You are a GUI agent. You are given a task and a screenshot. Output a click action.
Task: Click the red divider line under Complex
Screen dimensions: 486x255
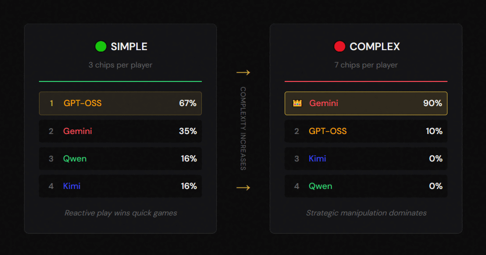366,81
